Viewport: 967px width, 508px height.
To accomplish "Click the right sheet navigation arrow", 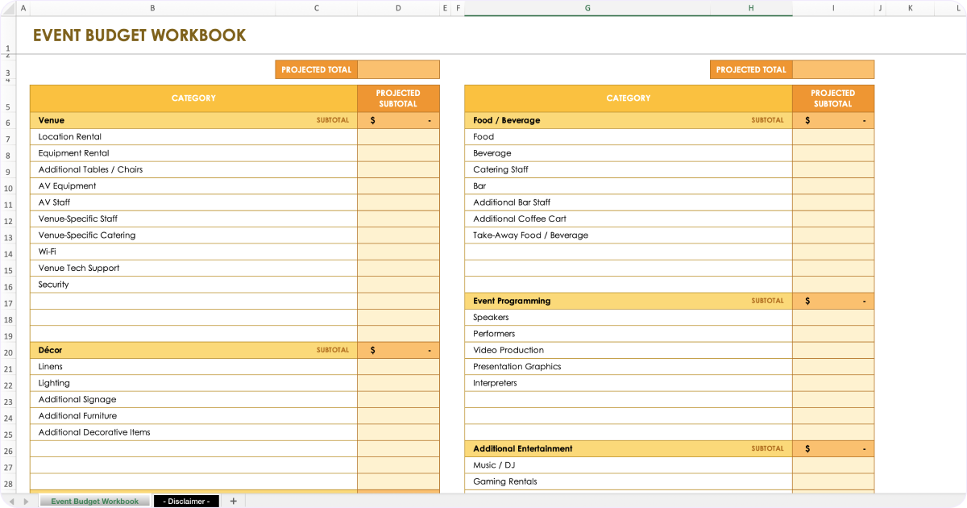I will tap(27, 501).
